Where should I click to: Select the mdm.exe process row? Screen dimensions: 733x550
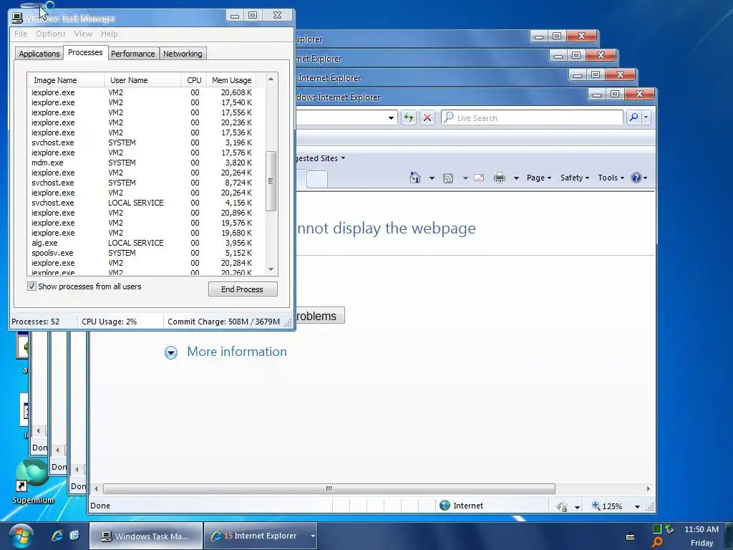point(146,163)
